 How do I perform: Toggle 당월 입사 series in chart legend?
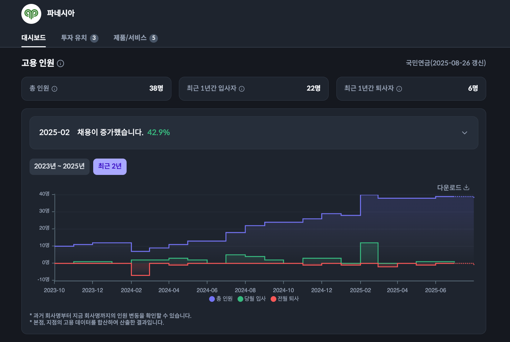point(251,299)
